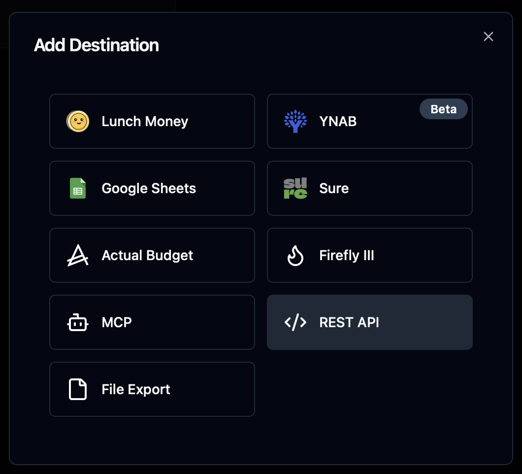Click the Lunch Money smiley coin icon

pos(78,121)
